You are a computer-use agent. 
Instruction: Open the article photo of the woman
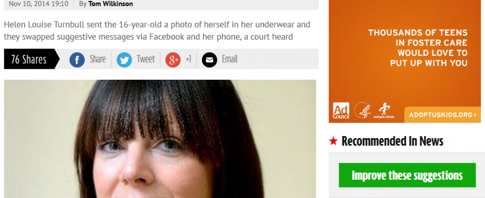(x=160, y=139)
